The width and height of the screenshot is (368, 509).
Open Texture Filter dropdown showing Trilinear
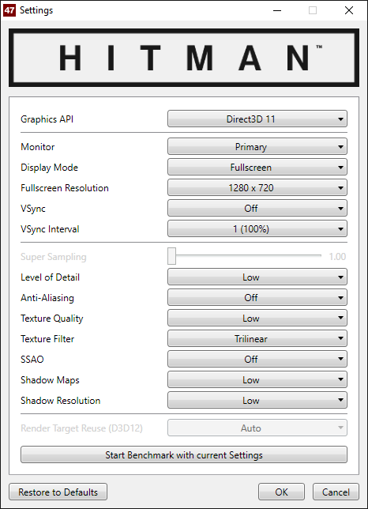(x=257, y=338)
